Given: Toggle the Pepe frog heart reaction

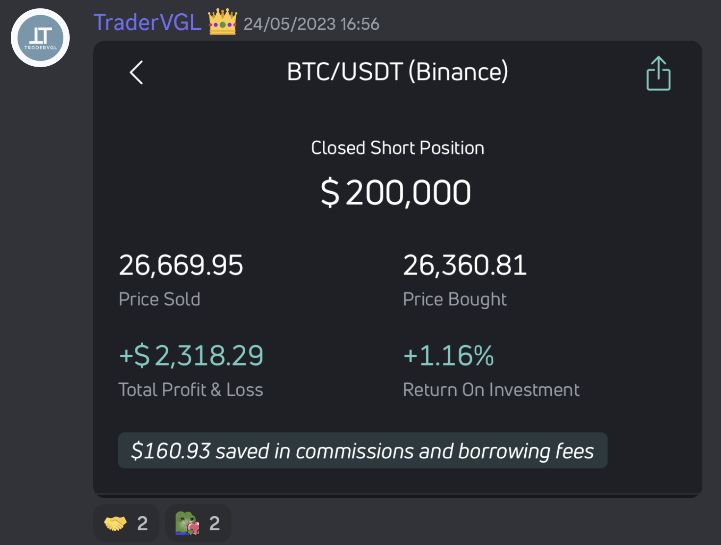Looking at the screenshot, I should (x=198, y=523).
